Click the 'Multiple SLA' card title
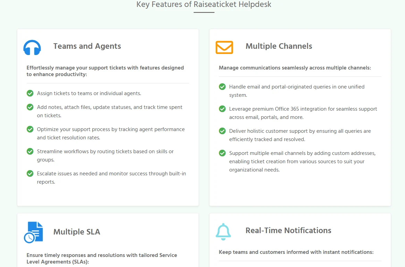The image size is (405, 267). (x=77, y=232)
